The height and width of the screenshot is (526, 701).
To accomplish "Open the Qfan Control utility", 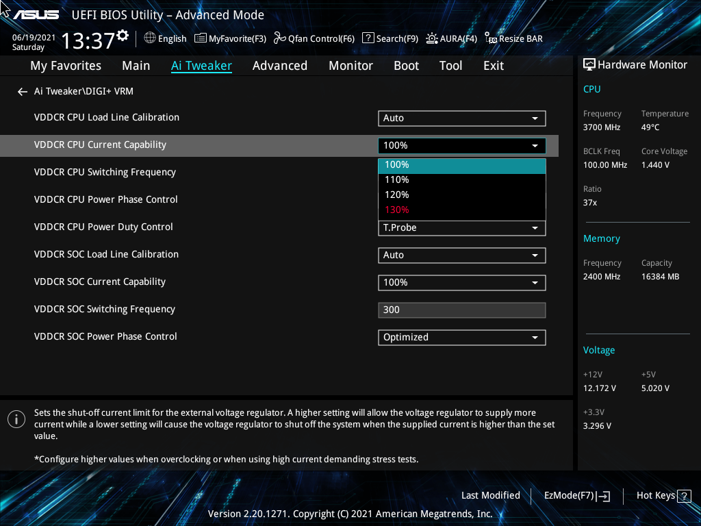I will click(314, 38).
